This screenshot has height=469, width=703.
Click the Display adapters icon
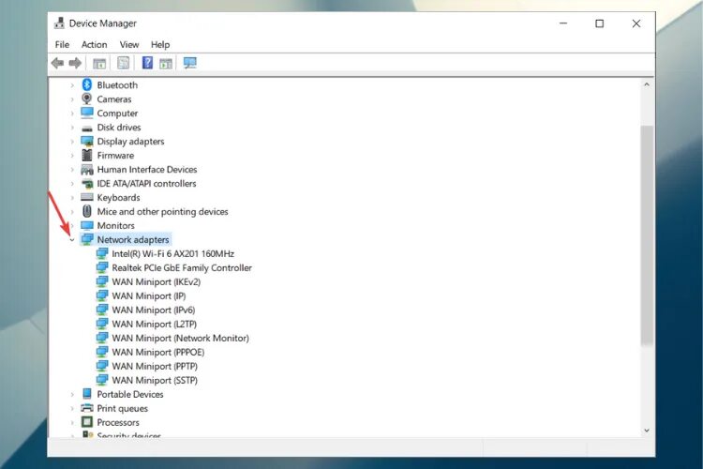click(x=87, y=141)
